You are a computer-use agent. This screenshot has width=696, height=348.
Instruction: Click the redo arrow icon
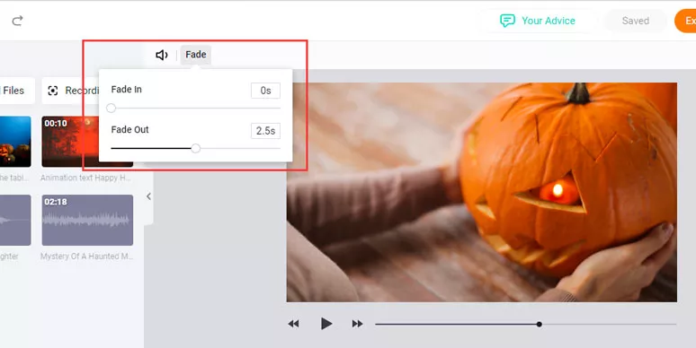point(17,21)
